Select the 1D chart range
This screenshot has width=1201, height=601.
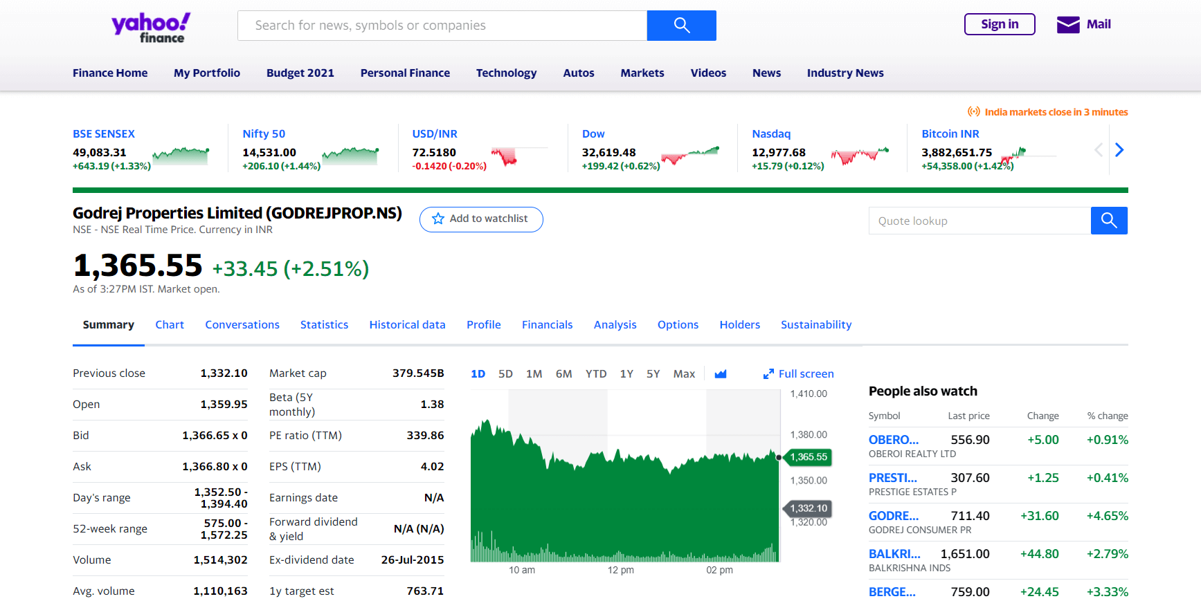click(478, 374)
